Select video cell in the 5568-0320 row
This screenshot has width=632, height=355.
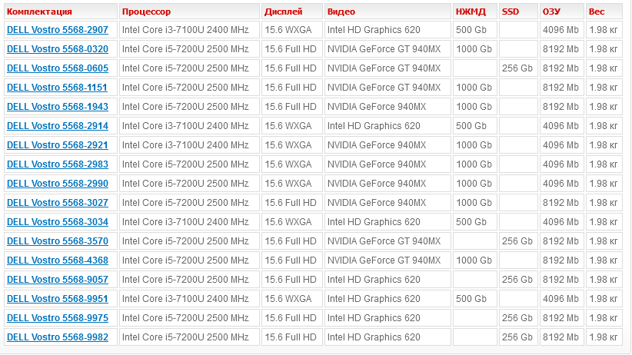coord(388,49)
